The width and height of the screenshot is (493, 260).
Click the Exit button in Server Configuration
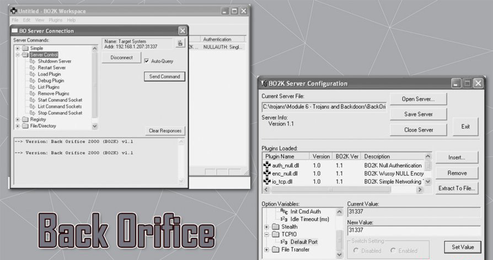465,127
